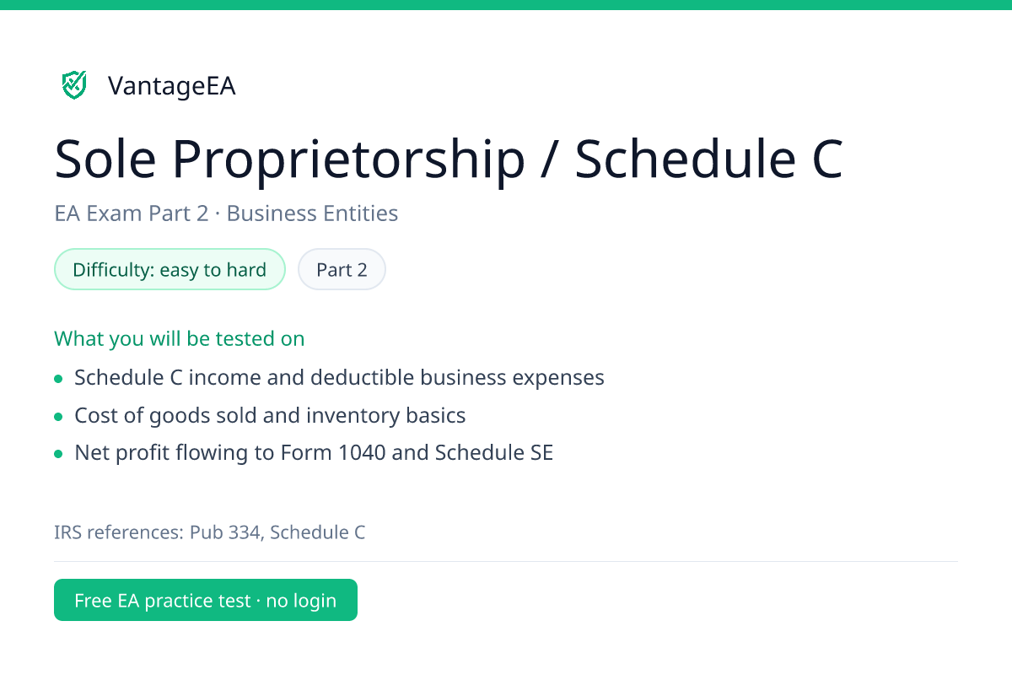This screenshot has width=1012, height=675.
Task: Click the Business Entities text in subtitle
Action: click(x=312, y=213)
